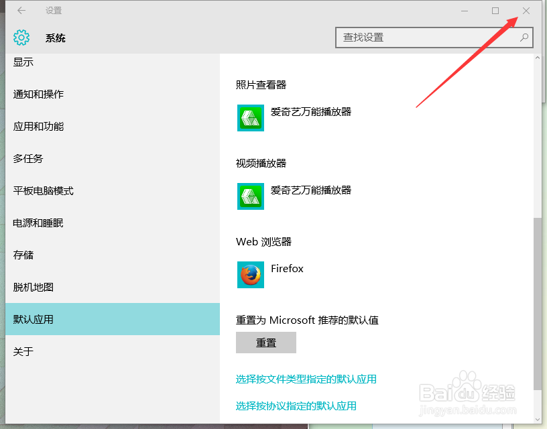Viewport: 547px width, 429px height.
Task: Open the Firefox entry to change Web 浏览器
Action: coord(288,269)
